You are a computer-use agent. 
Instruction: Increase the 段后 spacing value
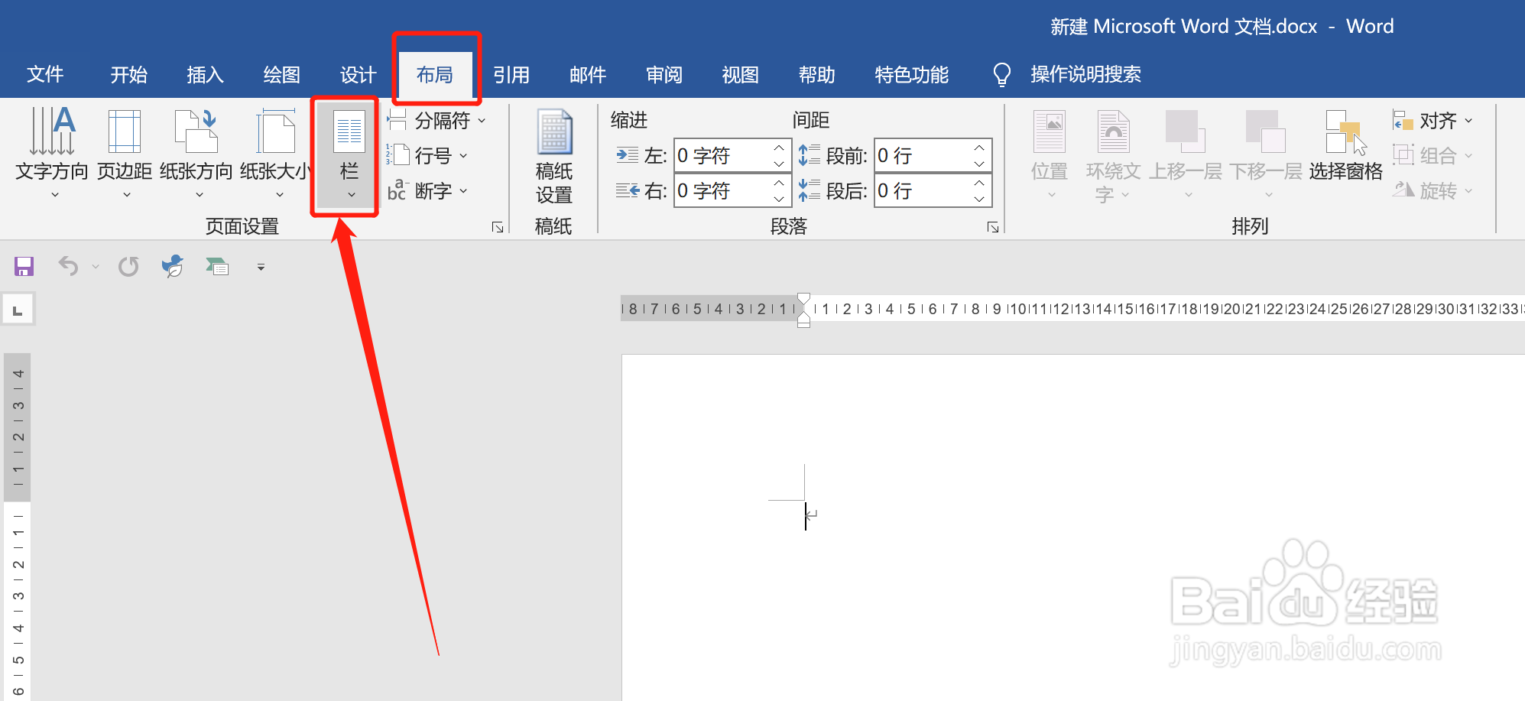point(979,183)
